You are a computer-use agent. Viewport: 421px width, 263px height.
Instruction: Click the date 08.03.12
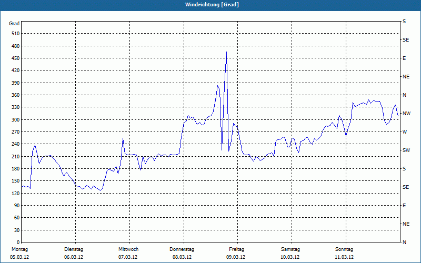tap(182, 257)
